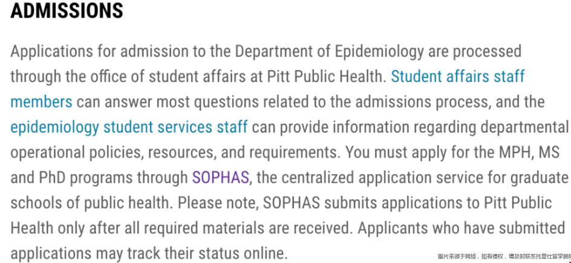Screen dimensions: 571x263
Task: Select the words "Pitt Public Health." in the second line
Action: click(x=327, y=77)
